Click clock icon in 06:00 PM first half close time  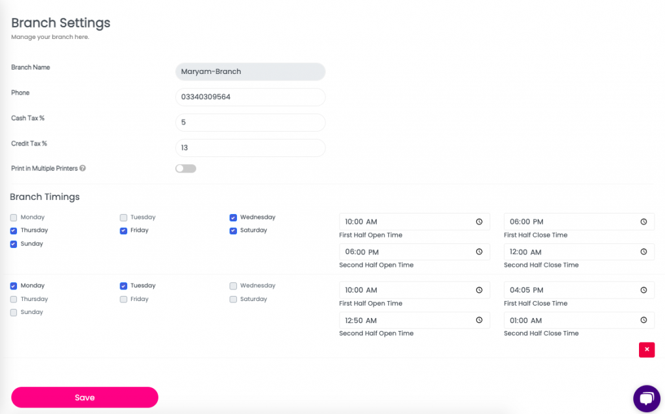644,222
